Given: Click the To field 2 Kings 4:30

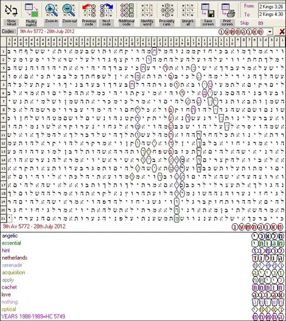Looking at the screenshot, I should (271, 14).
